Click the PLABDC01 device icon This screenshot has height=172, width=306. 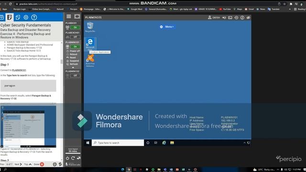tap(67, 28)
